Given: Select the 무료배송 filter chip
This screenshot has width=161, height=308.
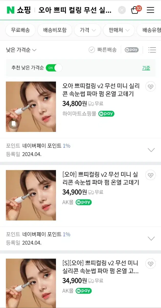Looking at the screenshot, I should point(20,30).
